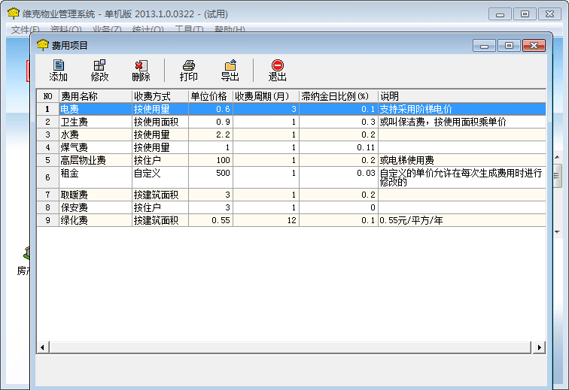
Task: Click the 导出 (Export) toolbar icon
Action: (230, 66)
